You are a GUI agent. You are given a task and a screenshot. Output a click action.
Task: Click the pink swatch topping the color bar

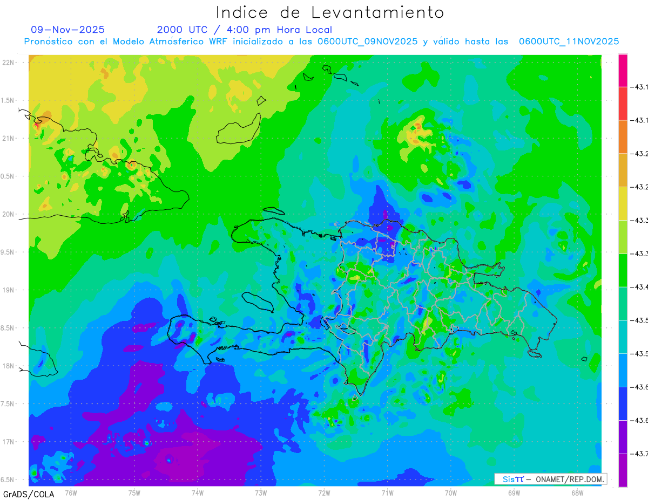click(x=623, y=70)
